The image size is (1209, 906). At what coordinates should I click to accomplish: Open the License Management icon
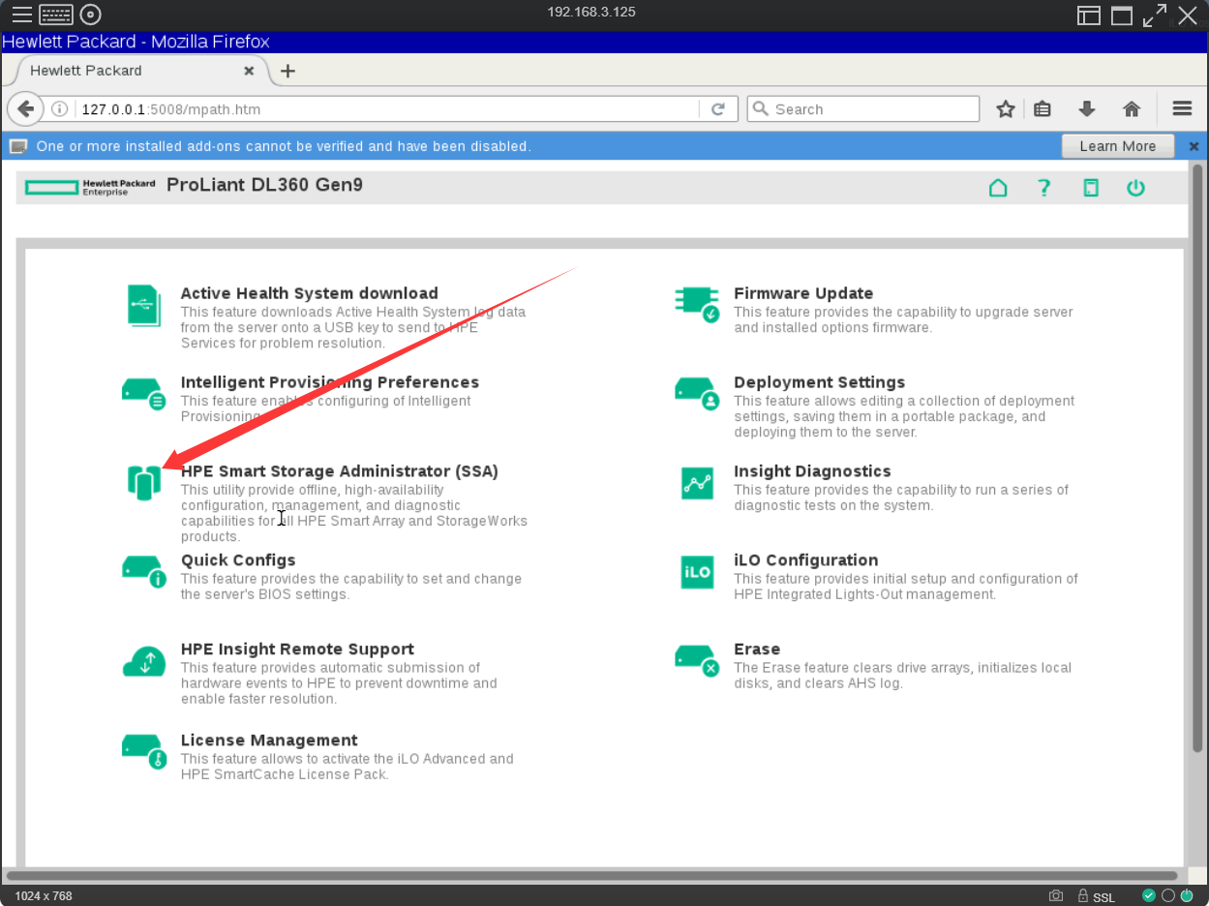tap(144, 751)
